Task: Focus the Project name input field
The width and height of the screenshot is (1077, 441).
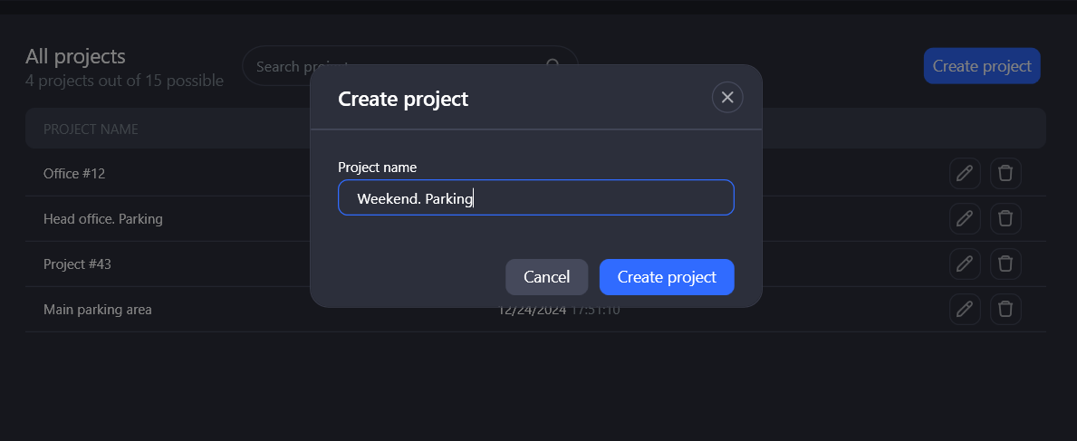Action: 535,197
